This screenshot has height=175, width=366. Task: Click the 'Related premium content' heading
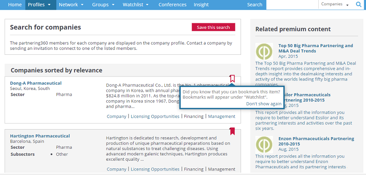tap(293, 29)
